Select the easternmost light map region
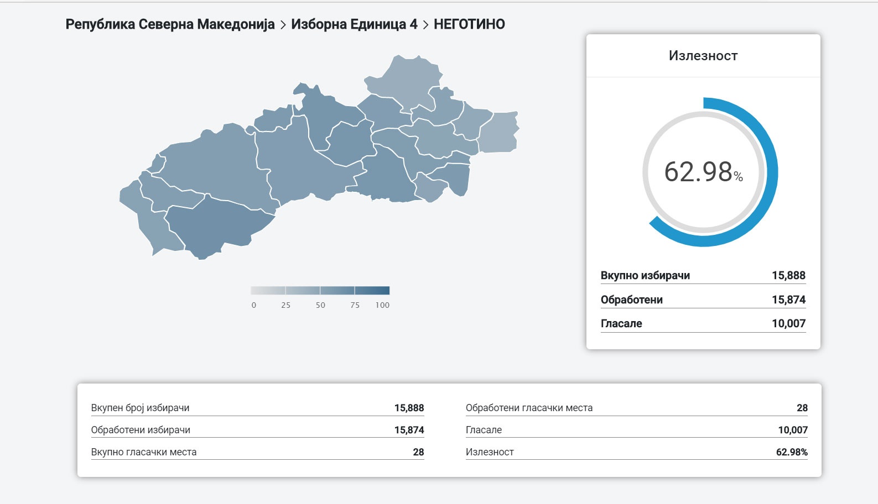The image size is (878, 504). point(500,133)
